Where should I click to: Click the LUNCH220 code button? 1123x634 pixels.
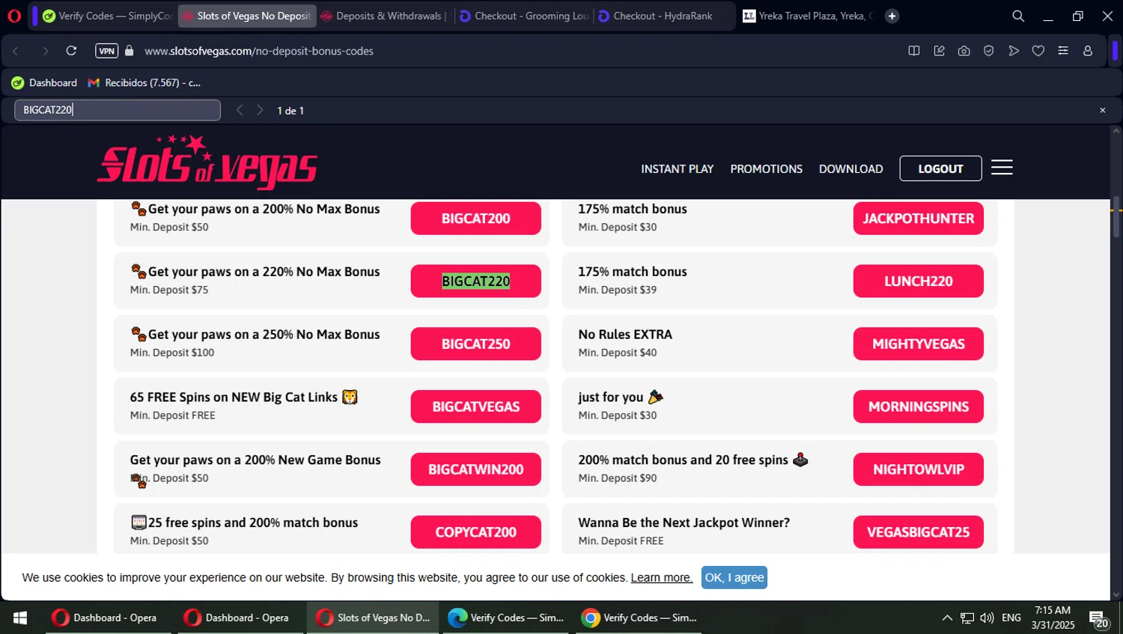[x=918, y=281]
